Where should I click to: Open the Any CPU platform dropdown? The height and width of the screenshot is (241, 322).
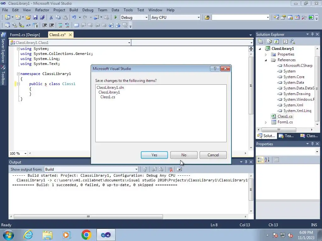[199, 18]
